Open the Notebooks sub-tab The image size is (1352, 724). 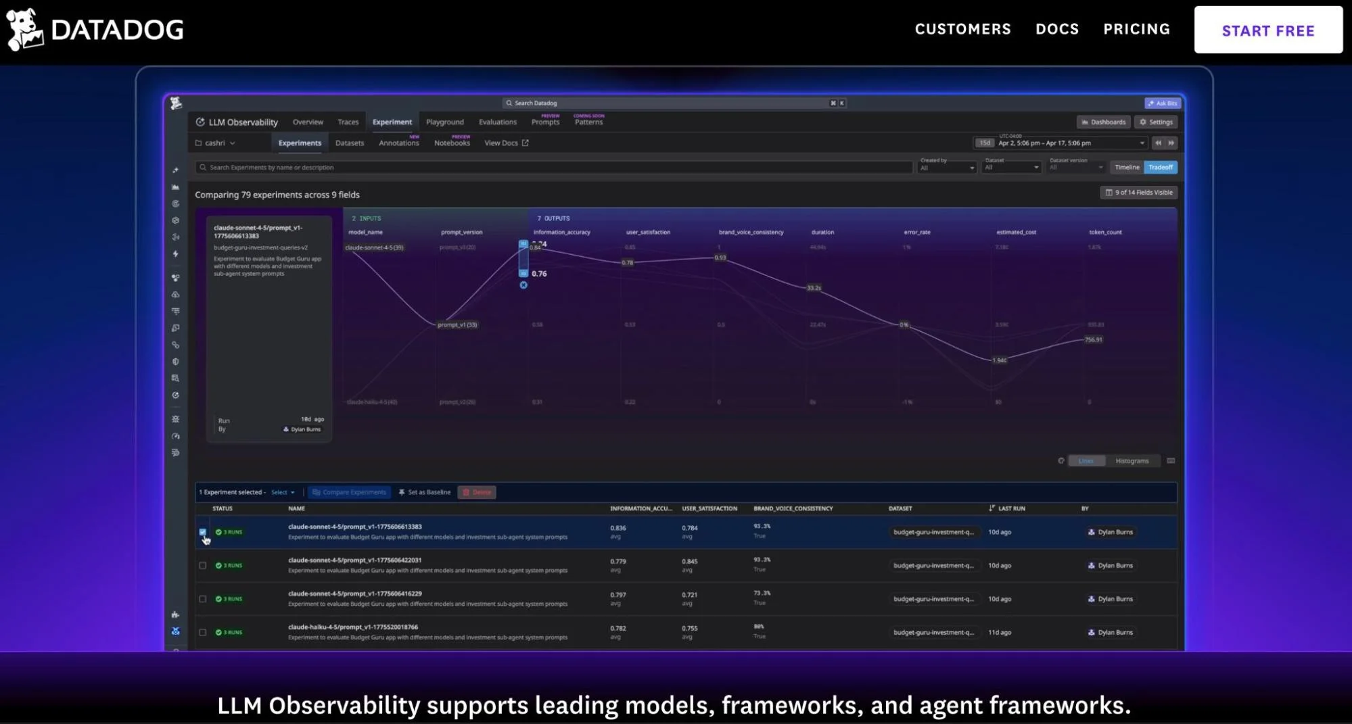(452, 142)
